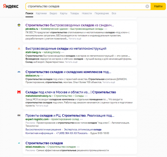This screenshot has width=167, height=157.
Task: Open the katalog/sklady breadcrumb
Action: (x=52, y=52)
